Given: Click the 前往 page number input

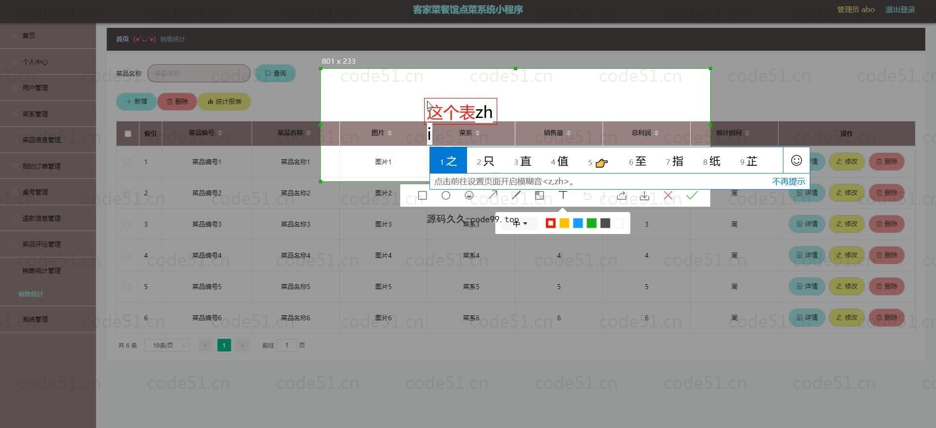Looking at the screenshot, I should tap(287, 345).
